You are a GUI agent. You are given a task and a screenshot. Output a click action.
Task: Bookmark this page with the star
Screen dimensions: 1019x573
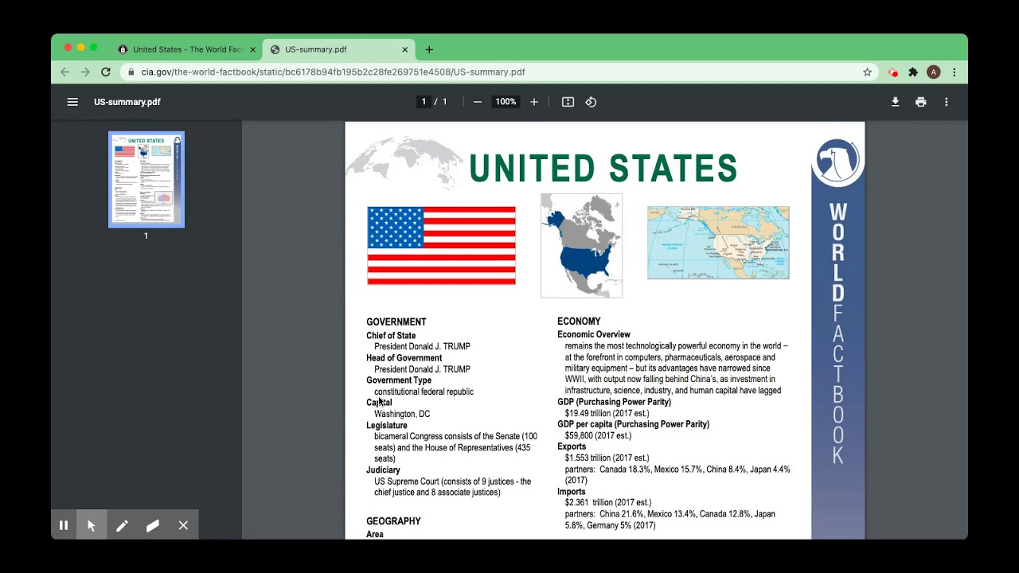tap(868, 72)
